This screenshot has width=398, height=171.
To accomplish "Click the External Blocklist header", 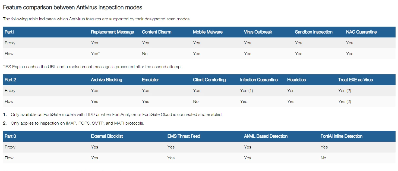I will pos(107,136).
